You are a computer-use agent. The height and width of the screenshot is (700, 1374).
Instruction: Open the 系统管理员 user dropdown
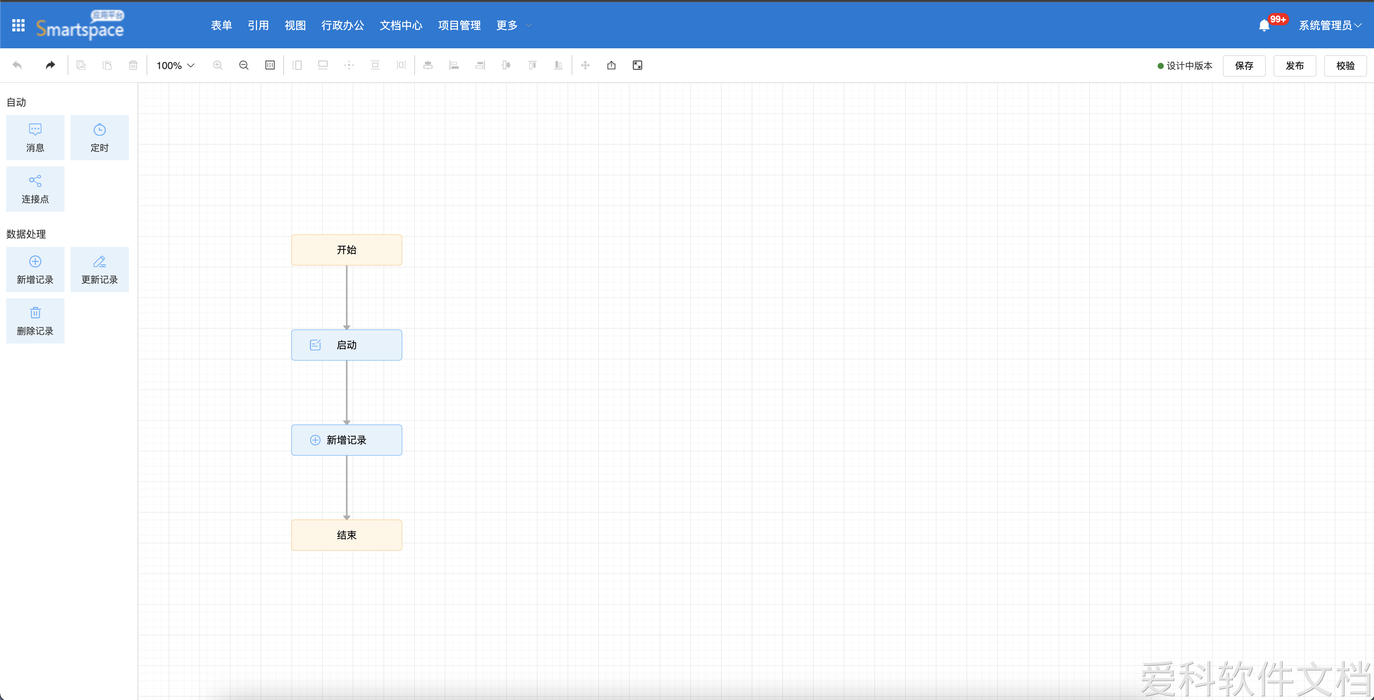[x=1330, y=25]
